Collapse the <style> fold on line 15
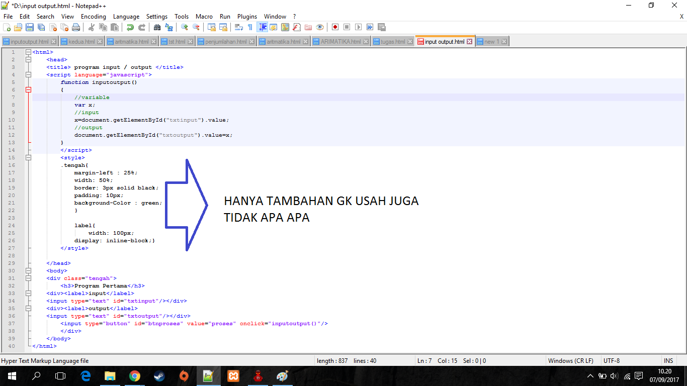This screenshot has width=687, height=386. [x=29, y=157]
